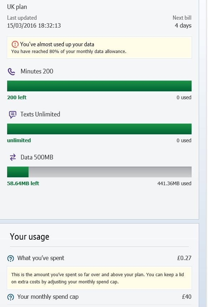208x307 pixels.
Task: Click the £40 monthly spend cap value
Action: [187, 297]
